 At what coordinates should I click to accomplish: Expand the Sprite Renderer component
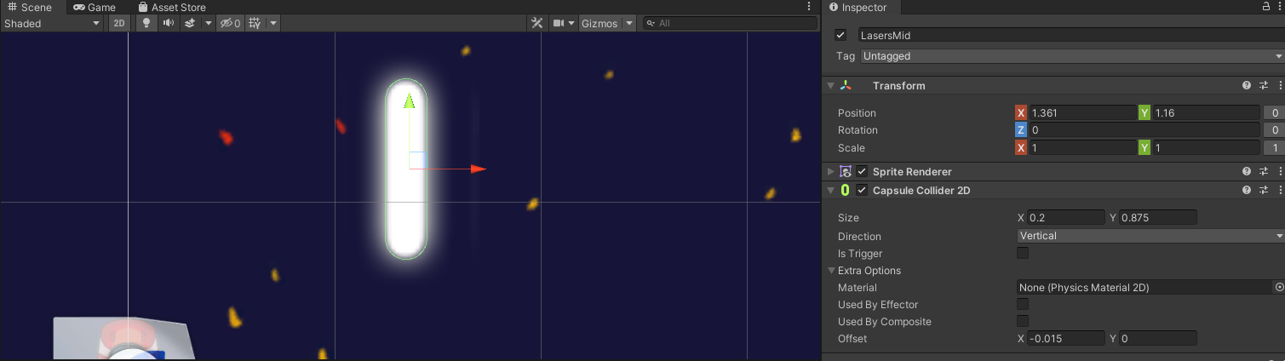point(830,171)
